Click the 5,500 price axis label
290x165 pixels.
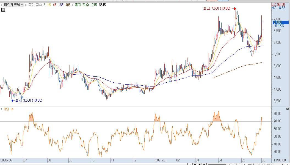coord(277,54)
